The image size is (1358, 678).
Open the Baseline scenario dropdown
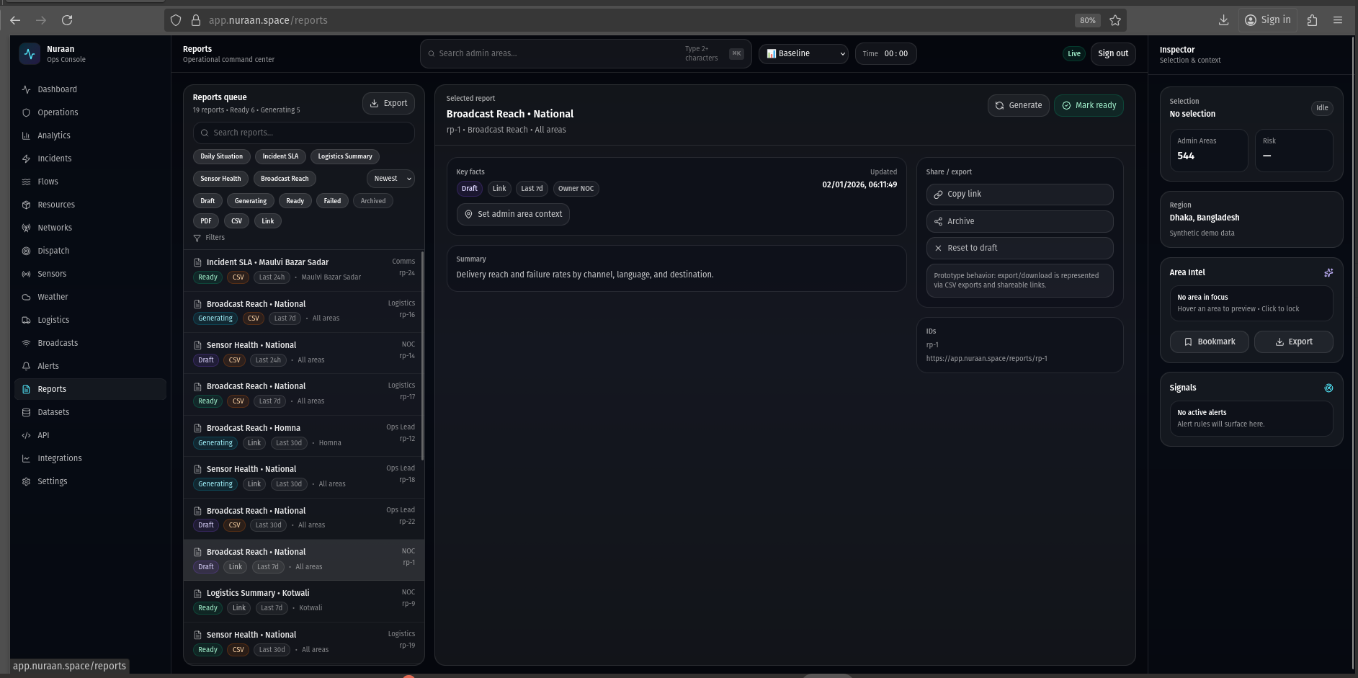(805, 53)
